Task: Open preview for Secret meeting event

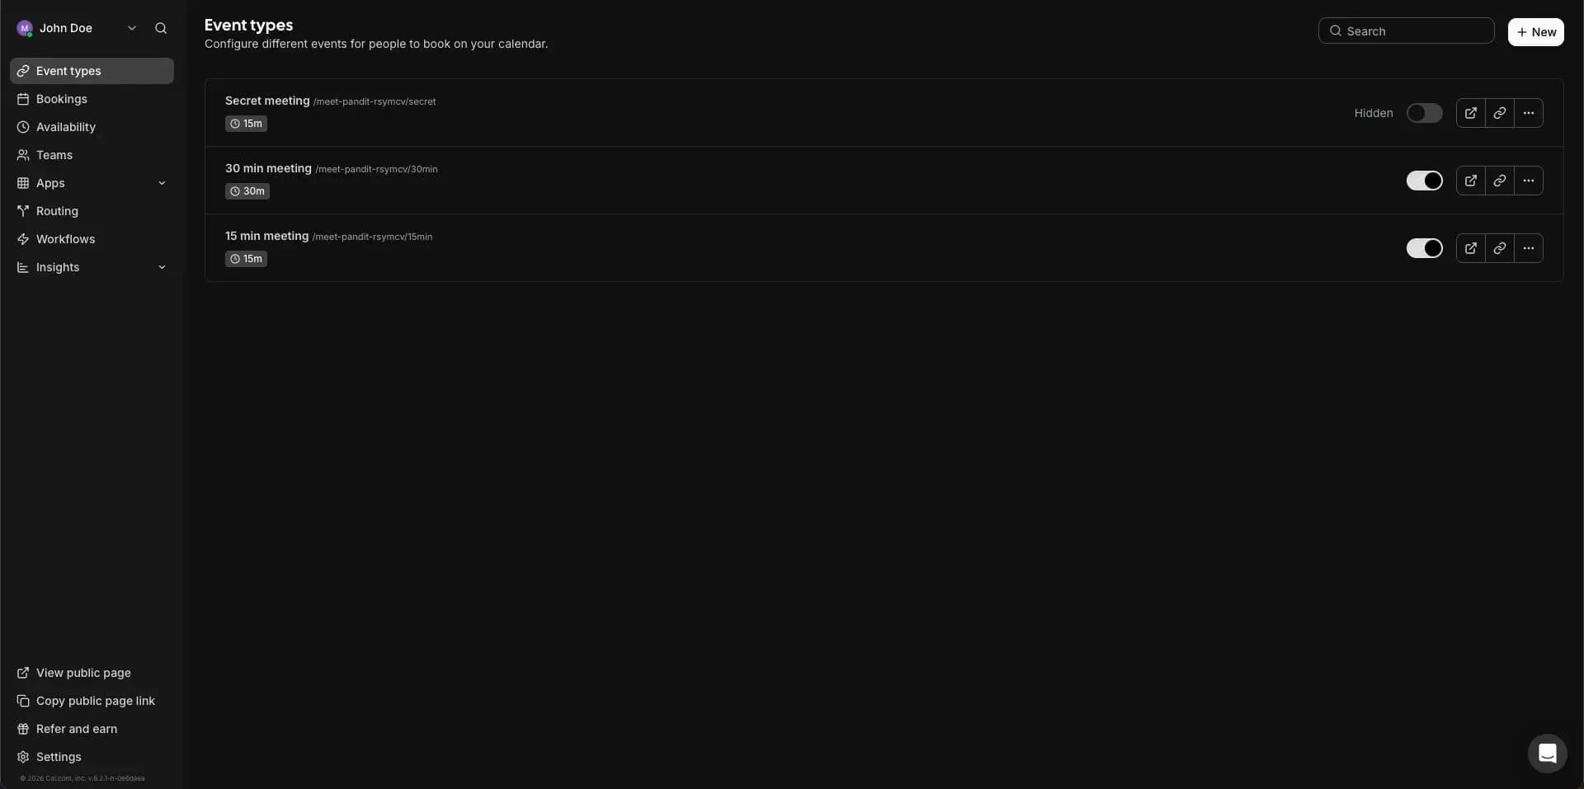Action: (1470, 113)
